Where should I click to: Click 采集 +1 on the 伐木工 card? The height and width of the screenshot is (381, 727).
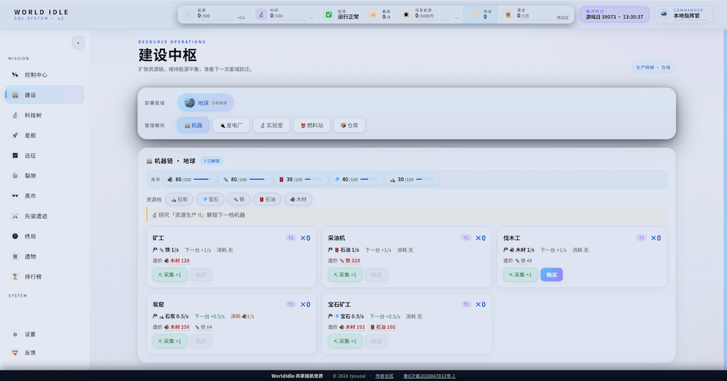(521, 275)
